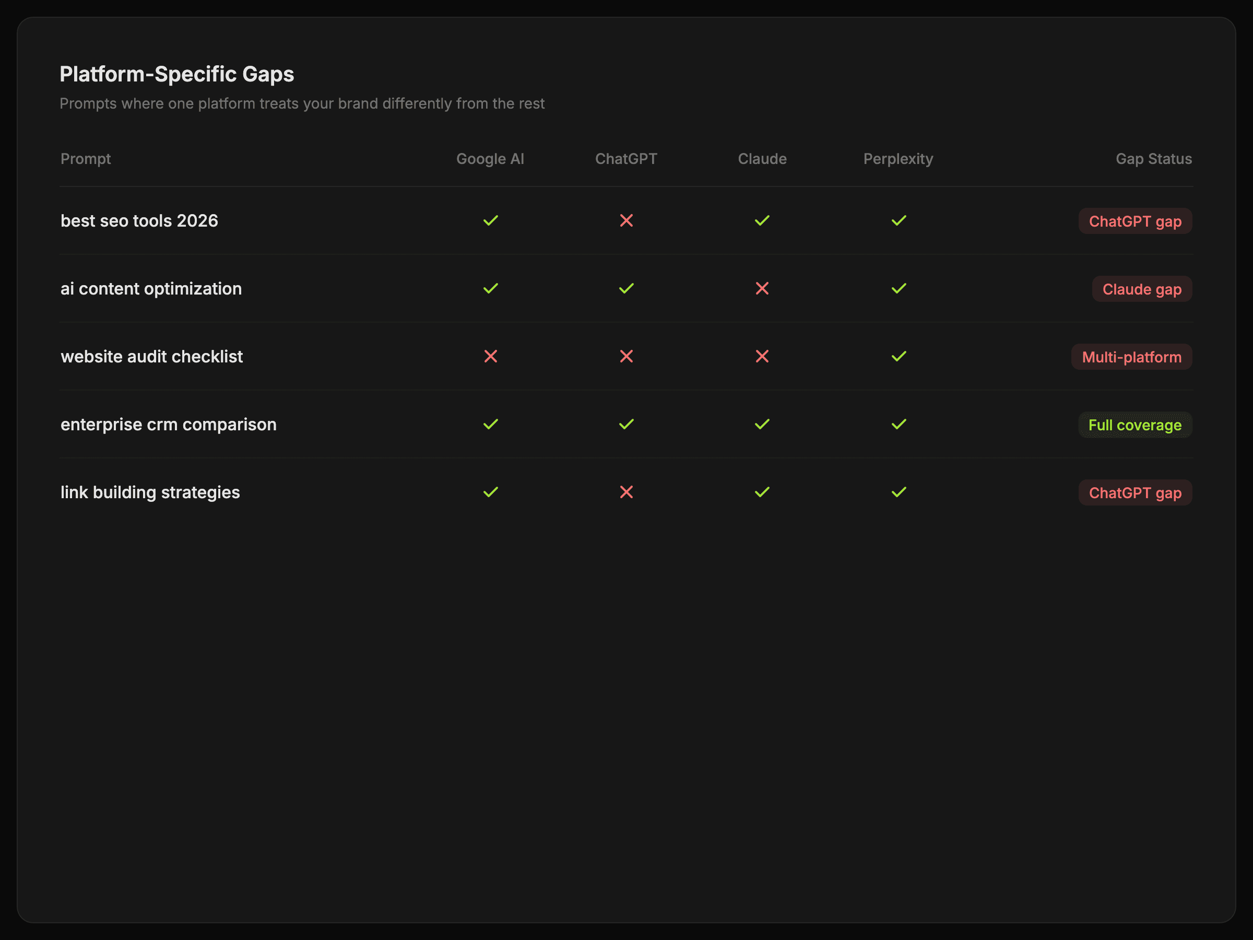Click Google AI checkmark for best seo tools 2026

pos(491,220)
